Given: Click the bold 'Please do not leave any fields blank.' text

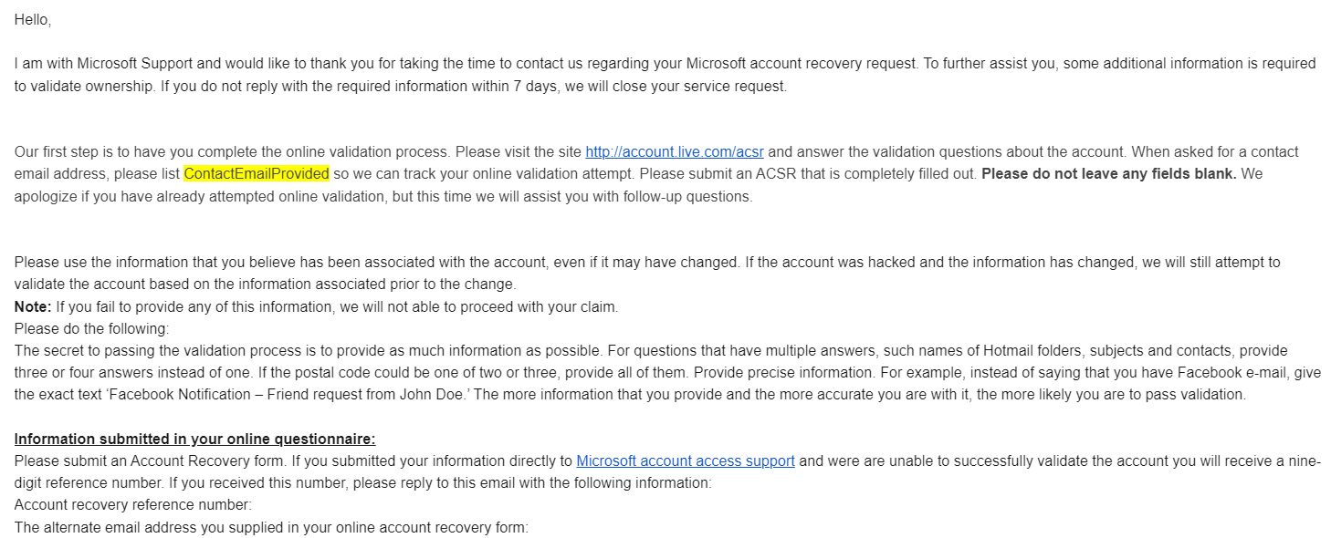Looking at the screenshot, I should click(1108, 173).
